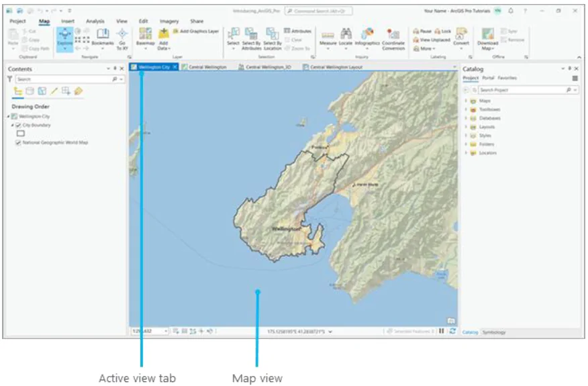Switch to Symbology pane tab
The image size is (588, 386).
(x=493, y=332)
